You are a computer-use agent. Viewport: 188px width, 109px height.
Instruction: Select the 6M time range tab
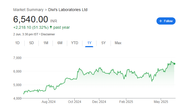tap(60, 43)
